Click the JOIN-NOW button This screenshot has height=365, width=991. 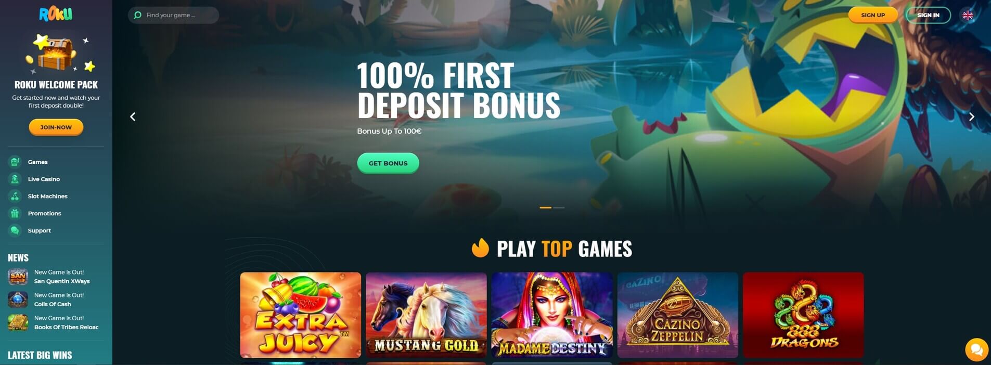pyautogui.click(x=56, y=127)
